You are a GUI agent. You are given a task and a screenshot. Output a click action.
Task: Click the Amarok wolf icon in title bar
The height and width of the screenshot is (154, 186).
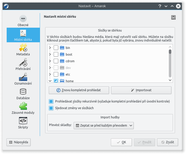coord(6,6)
